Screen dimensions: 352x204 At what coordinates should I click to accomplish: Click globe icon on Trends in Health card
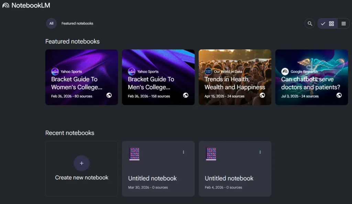tap(262, 95)
